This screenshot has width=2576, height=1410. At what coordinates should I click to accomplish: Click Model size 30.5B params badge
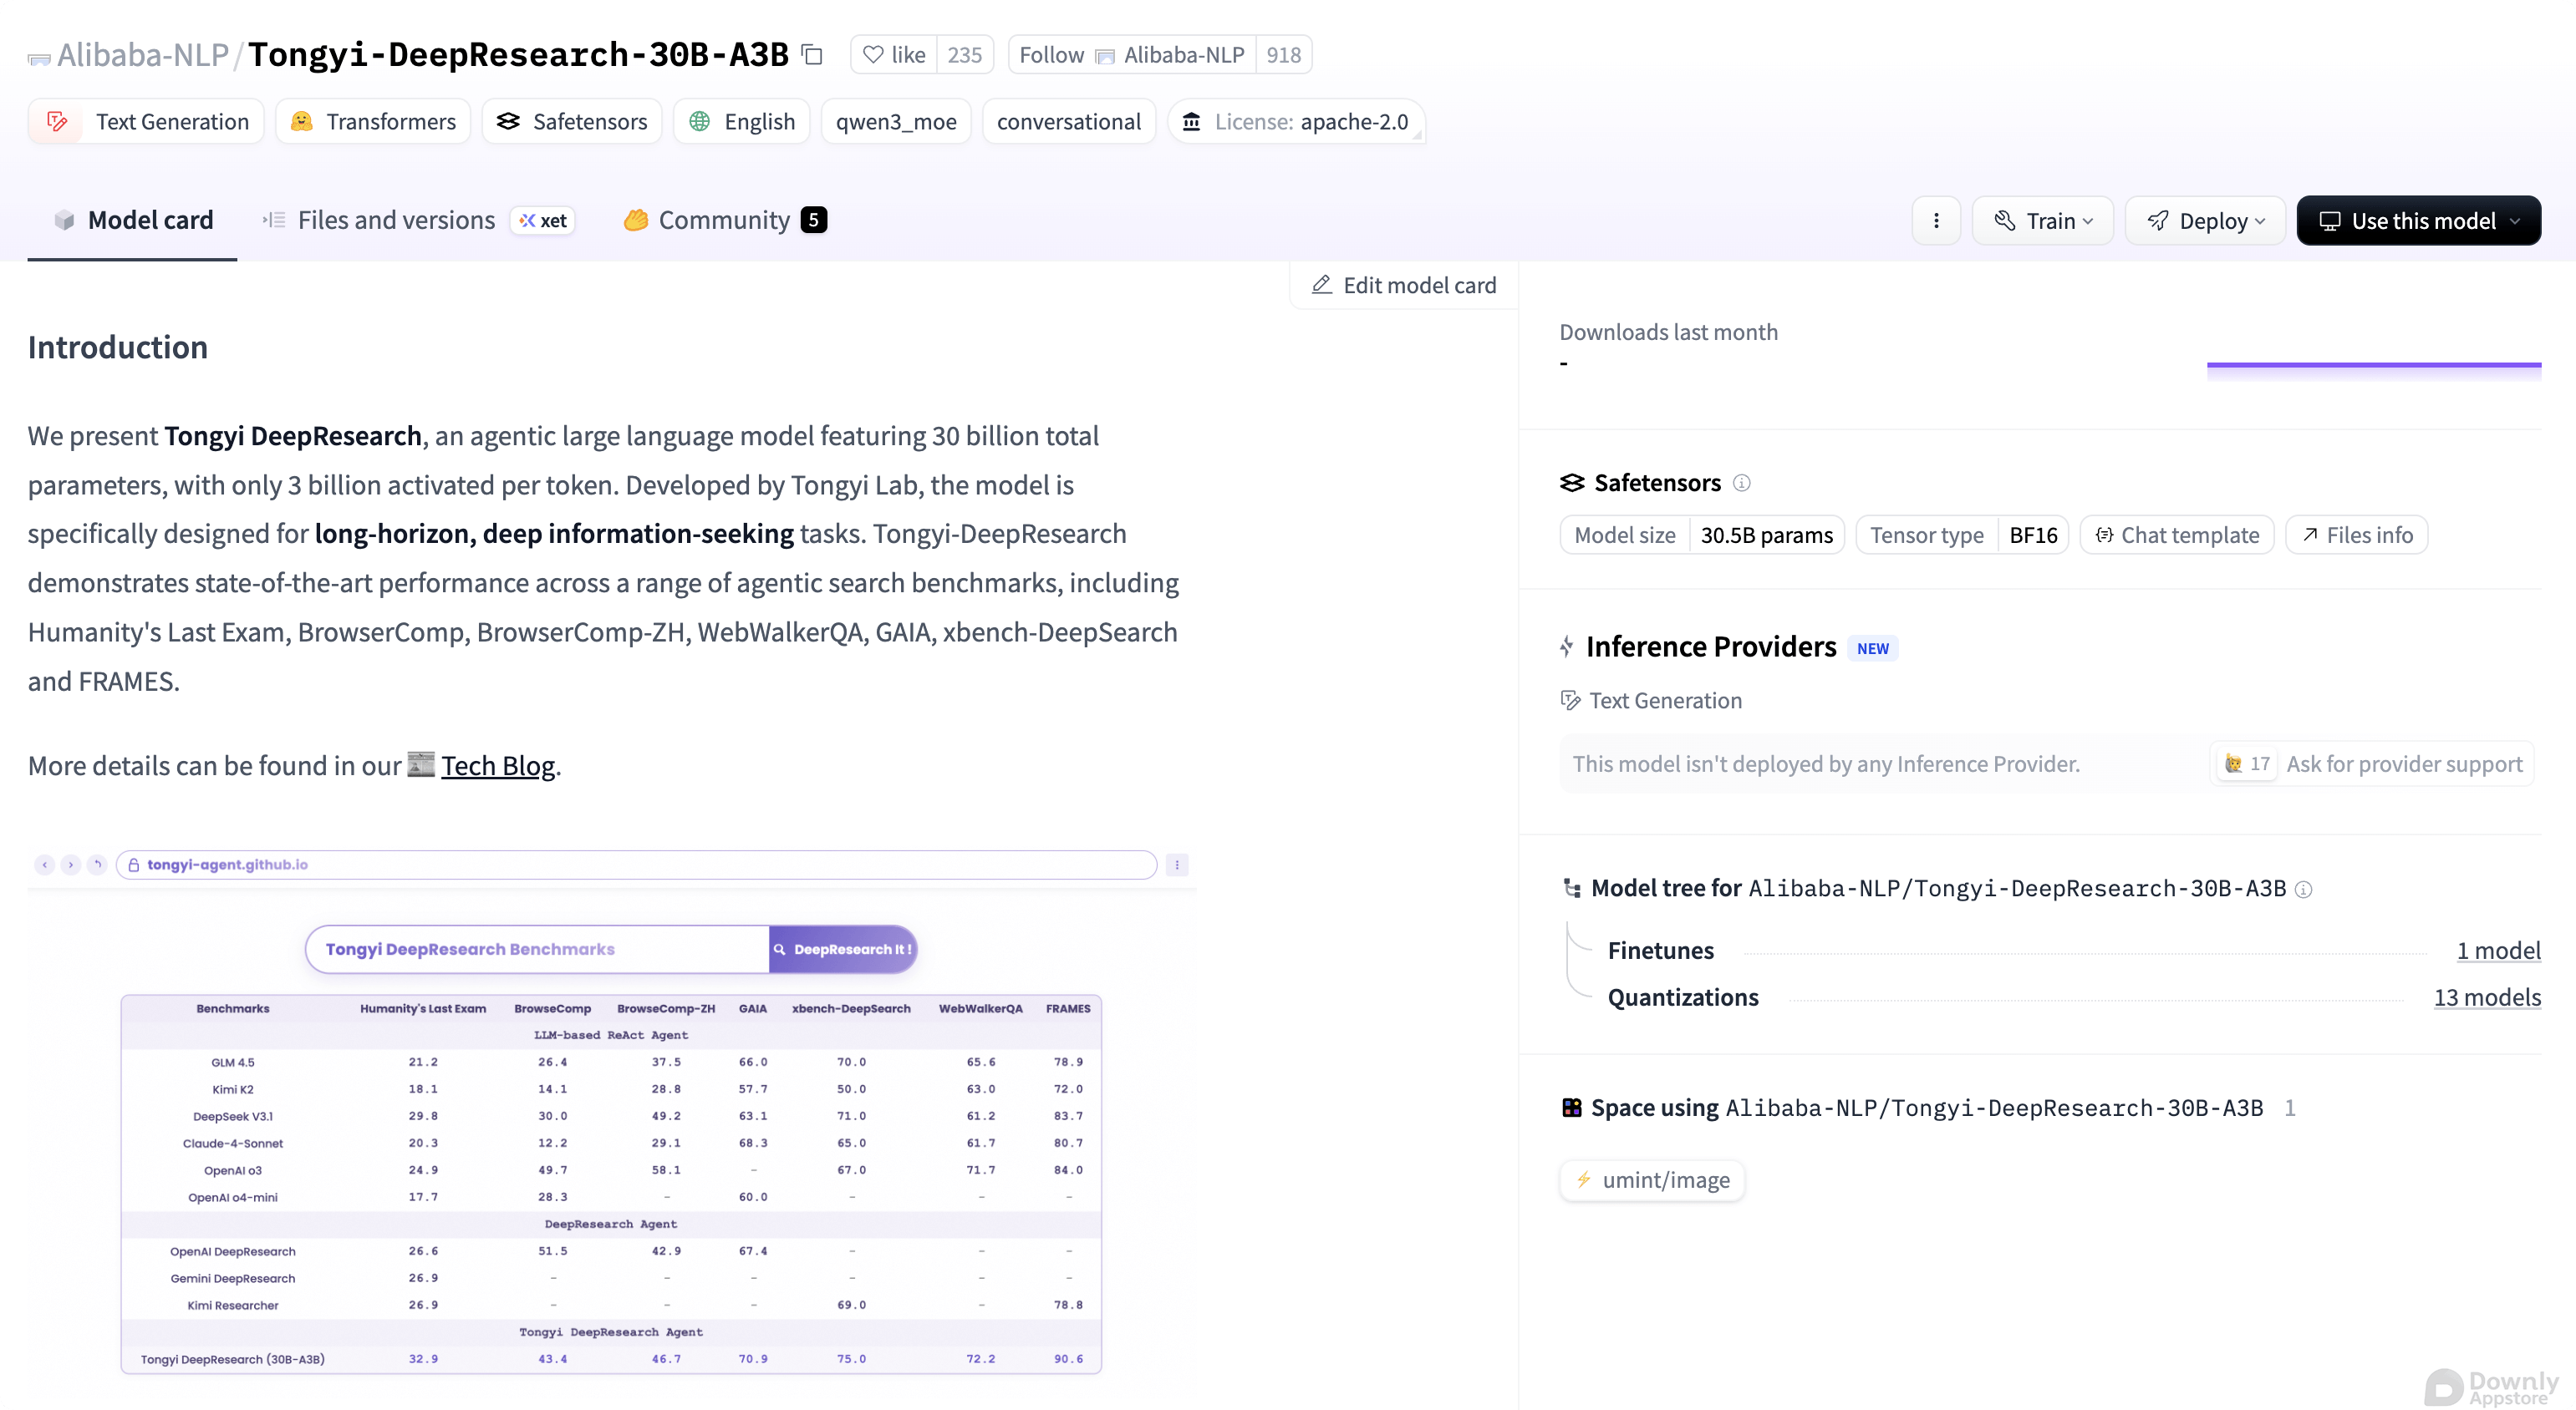1702,535
